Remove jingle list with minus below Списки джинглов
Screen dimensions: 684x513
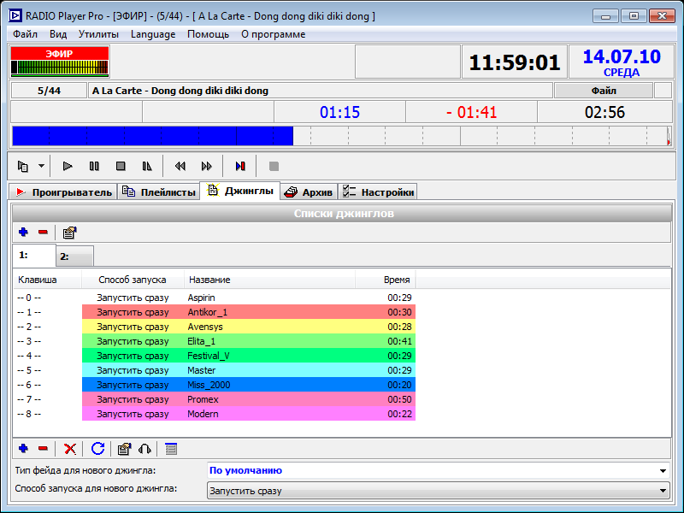pyautogui.click(x=43, y=232)
